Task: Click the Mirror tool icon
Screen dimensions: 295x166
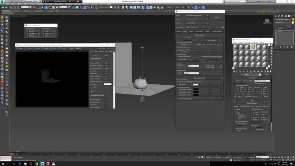Action: tap(115, 7)
